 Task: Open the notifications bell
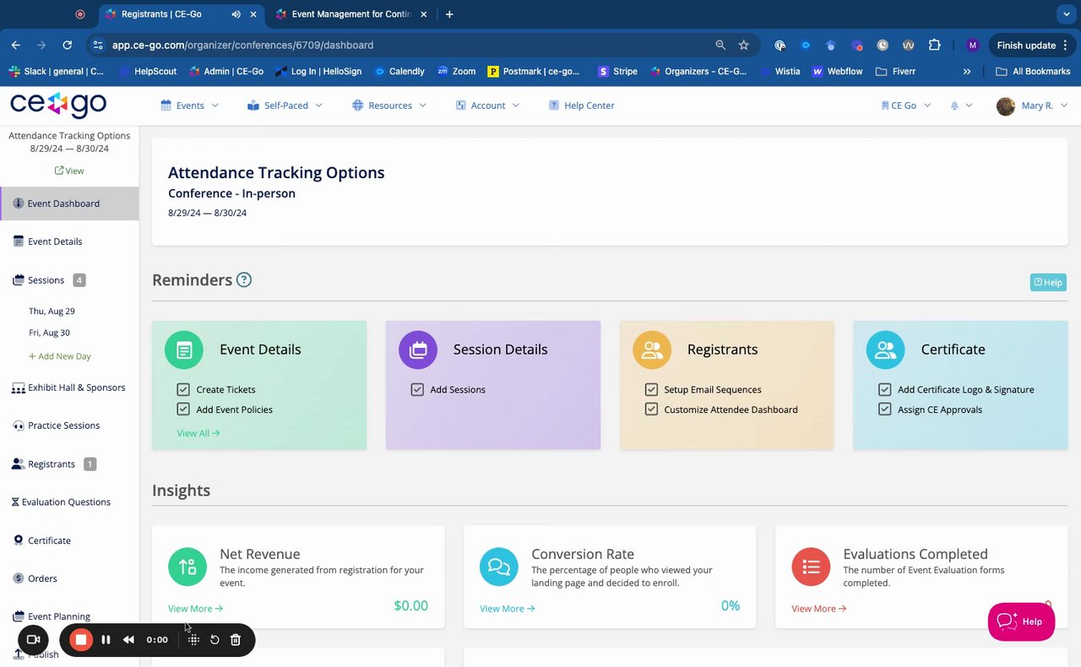955,106
